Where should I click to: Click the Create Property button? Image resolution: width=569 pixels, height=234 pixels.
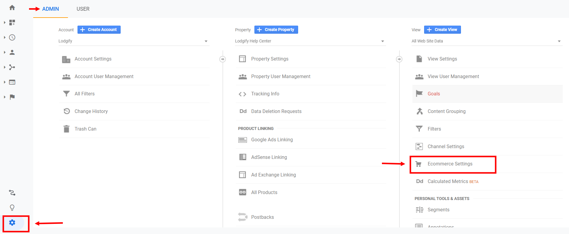pos(276,30)
